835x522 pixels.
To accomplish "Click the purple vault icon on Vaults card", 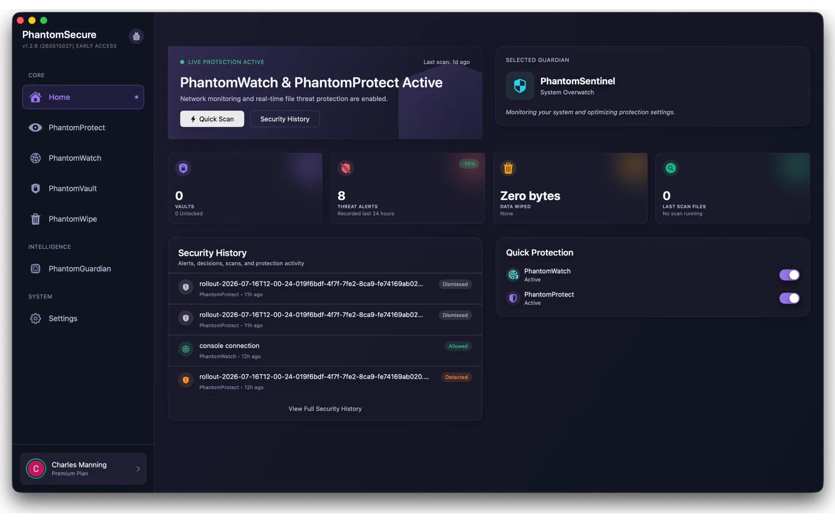I will [183, 168].
